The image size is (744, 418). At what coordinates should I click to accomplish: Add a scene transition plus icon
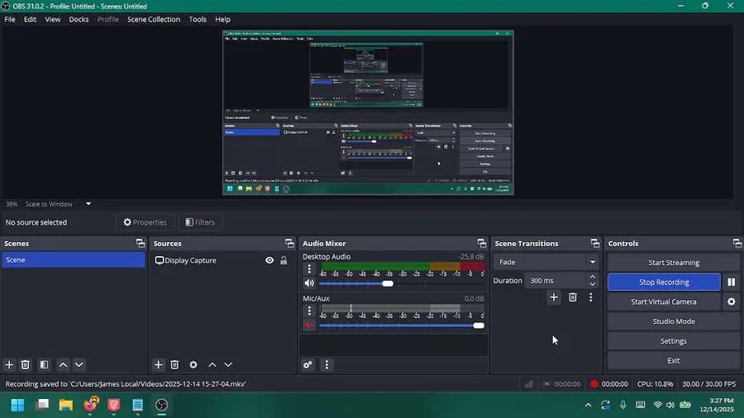coord(554,297)
